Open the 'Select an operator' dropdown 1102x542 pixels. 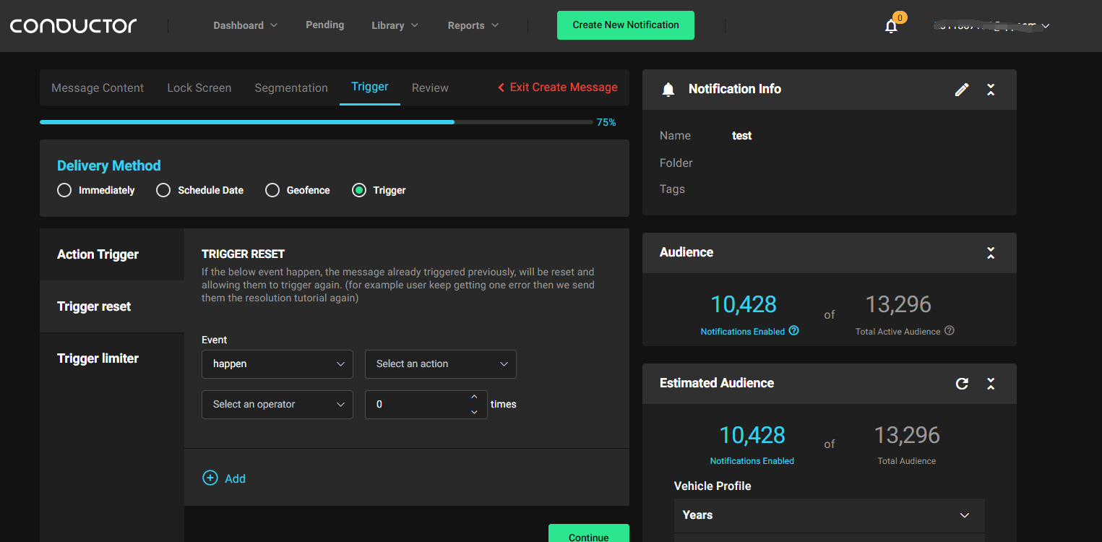point(277,405)
